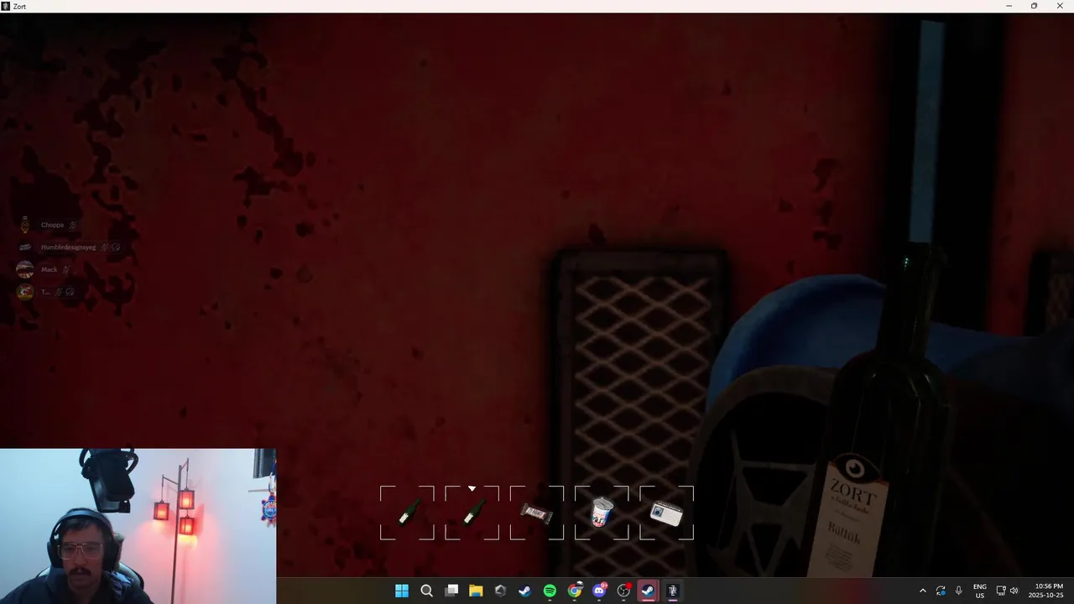Open Google Chrome from the taskbar

pyautogui.click(x=574, y=591)
